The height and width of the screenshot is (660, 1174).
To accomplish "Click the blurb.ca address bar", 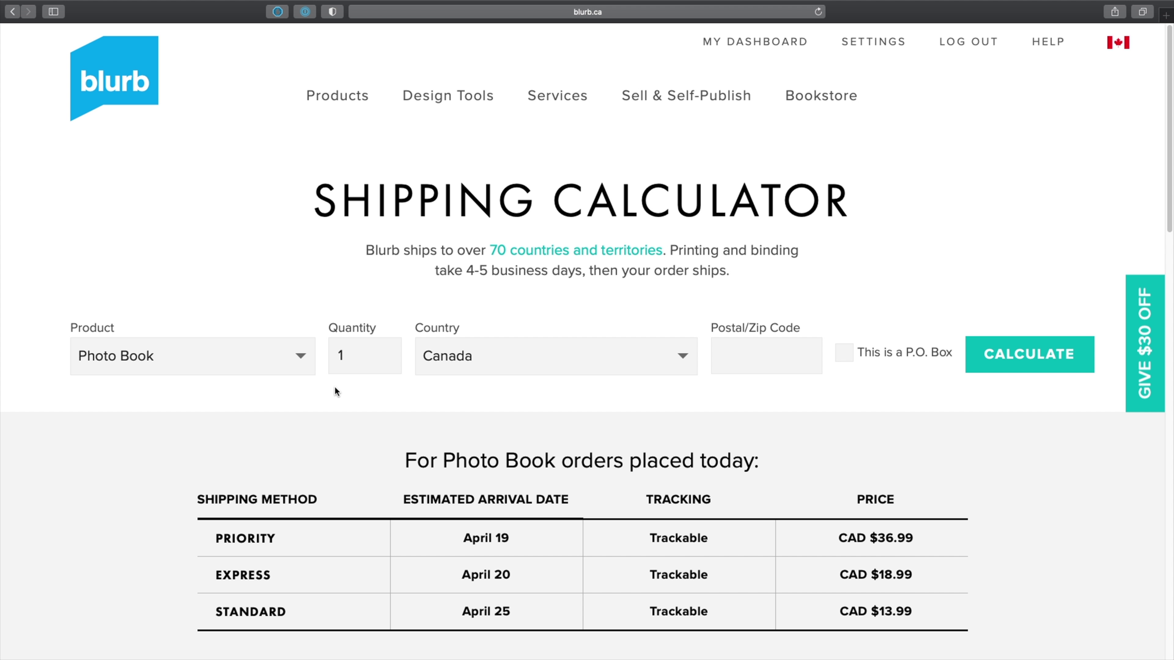I will 587,11.
